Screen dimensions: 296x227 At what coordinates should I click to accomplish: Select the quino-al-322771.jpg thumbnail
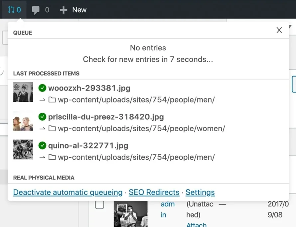(x=23, y=149)
